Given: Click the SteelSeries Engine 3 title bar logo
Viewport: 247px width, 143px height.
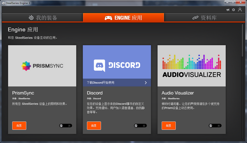Looking at the screenshot, I should [3, 3].
